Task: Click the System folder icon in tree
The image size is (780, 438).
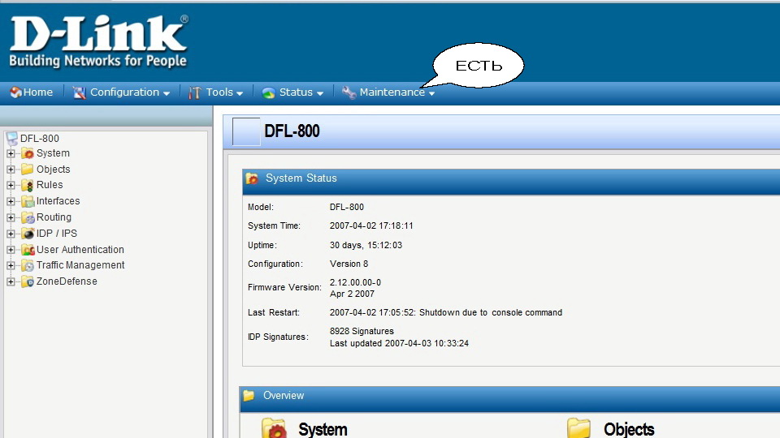Action: [28, 153]
